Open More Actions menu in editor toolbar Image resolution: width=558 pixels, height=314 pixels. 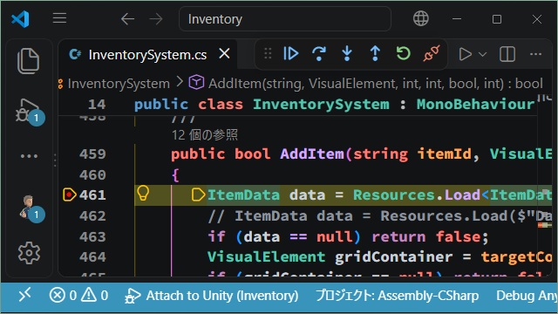coord(535,54)
